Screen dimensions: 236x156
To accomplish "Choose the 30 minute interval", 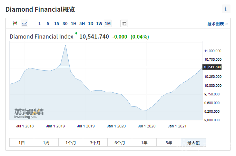I will point(65,24).
